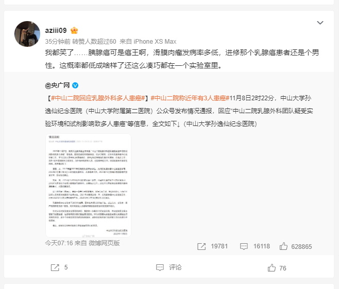Click the aziii09 username

coord(56,30)
